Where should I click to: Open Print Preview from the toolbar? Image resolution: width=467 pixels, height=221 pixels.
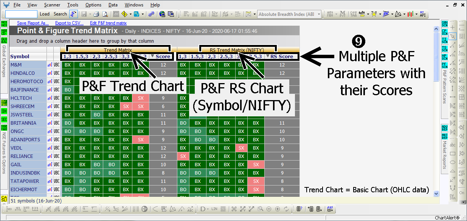click(x=104, y=14)
